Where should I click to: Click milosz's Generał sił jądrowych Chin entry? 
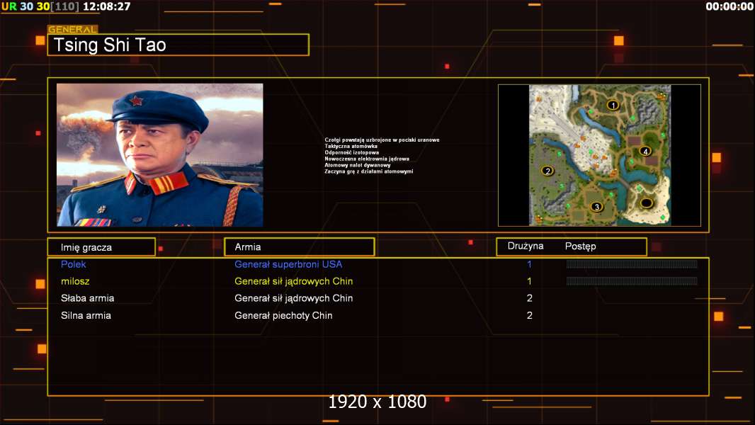click(x=294, y=282)
